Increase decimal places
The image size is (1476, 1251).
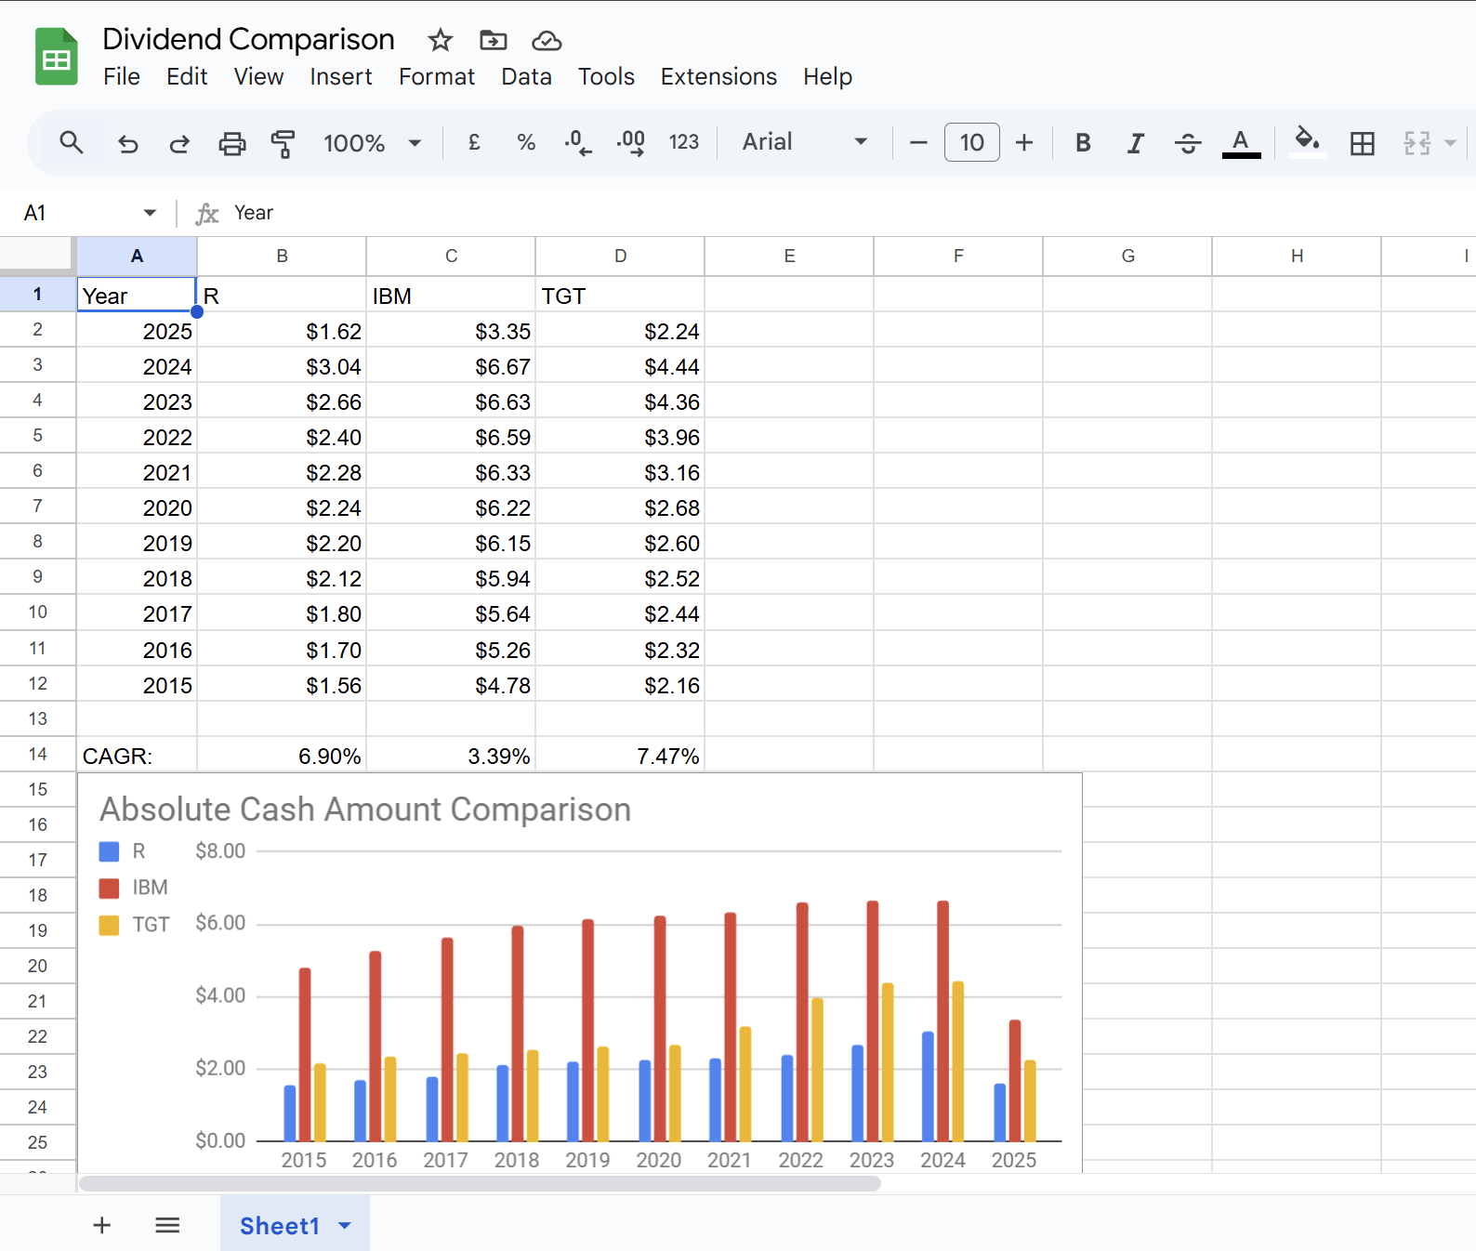tap(631, 142)
